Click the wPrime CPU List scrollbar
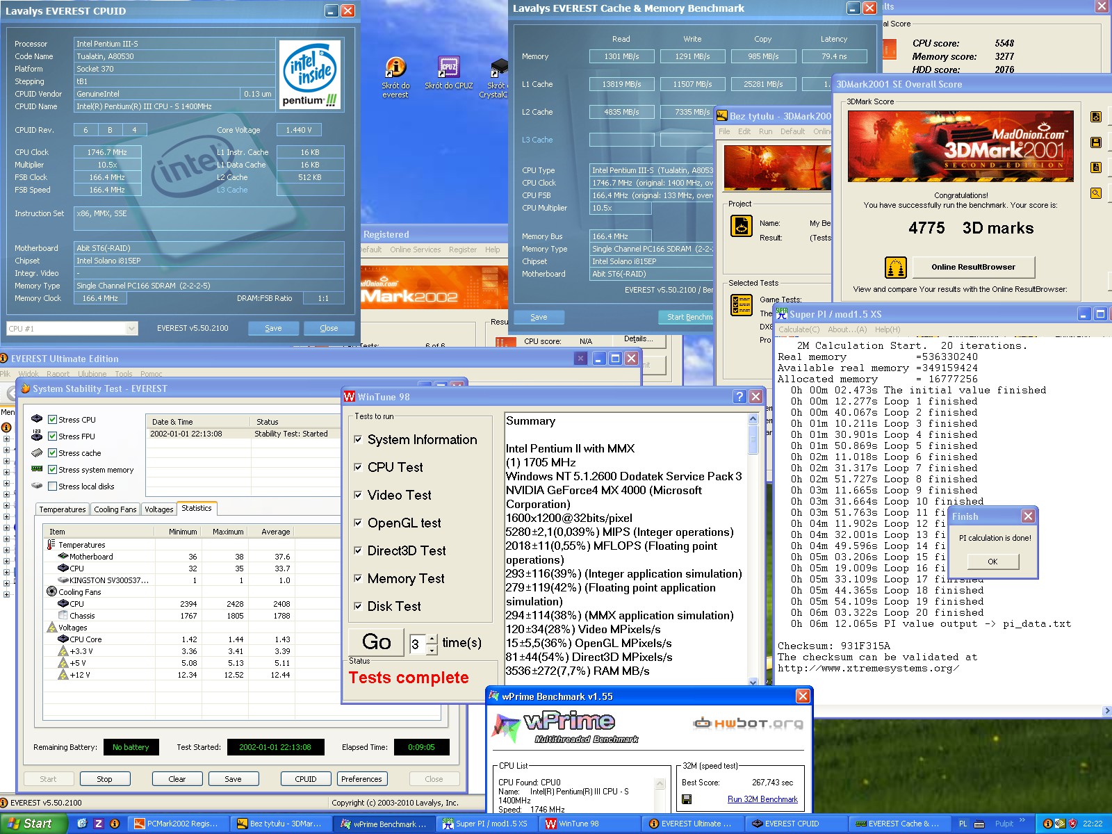Viewport: 1112px width, 834px height. [x=660, y=794]
